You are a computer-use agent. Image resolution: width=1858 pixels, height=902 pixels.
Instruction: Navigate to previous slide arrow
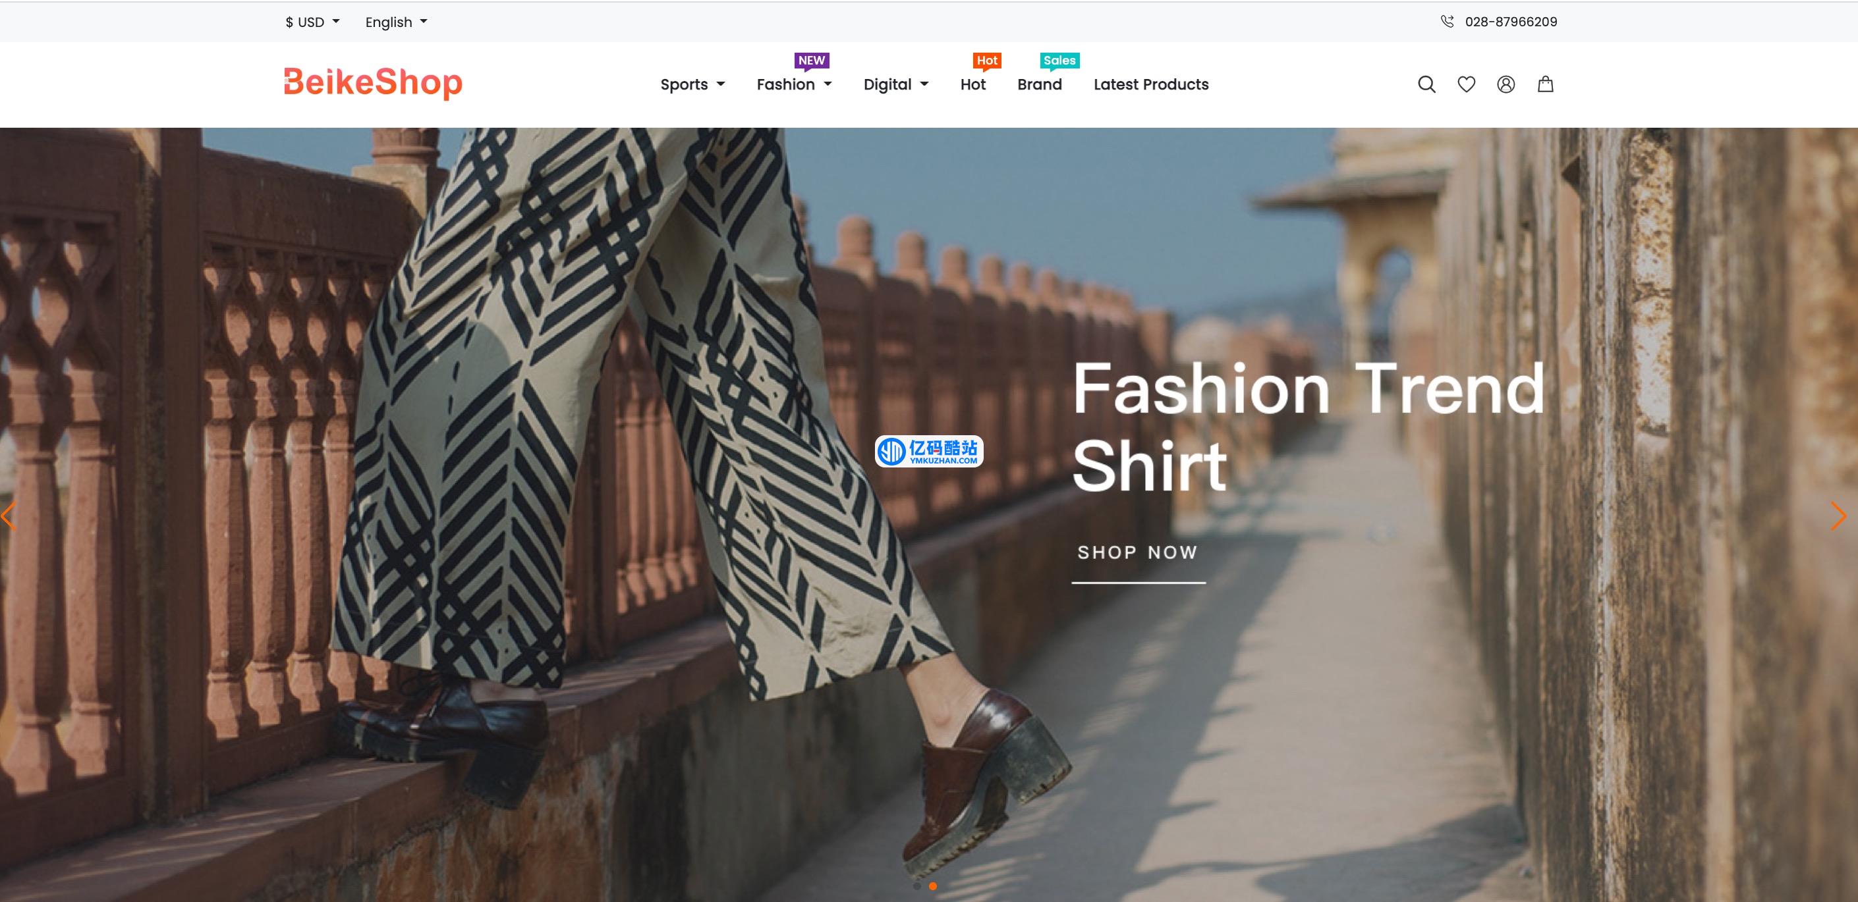(x=9, y=514)
